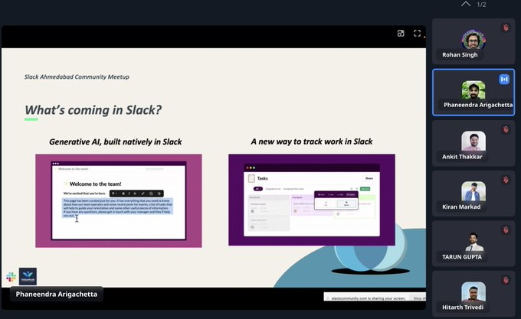Click the page indicator 1/2
Image resolution: width=521 pixels, height=319 pixels.
(481, 5)
